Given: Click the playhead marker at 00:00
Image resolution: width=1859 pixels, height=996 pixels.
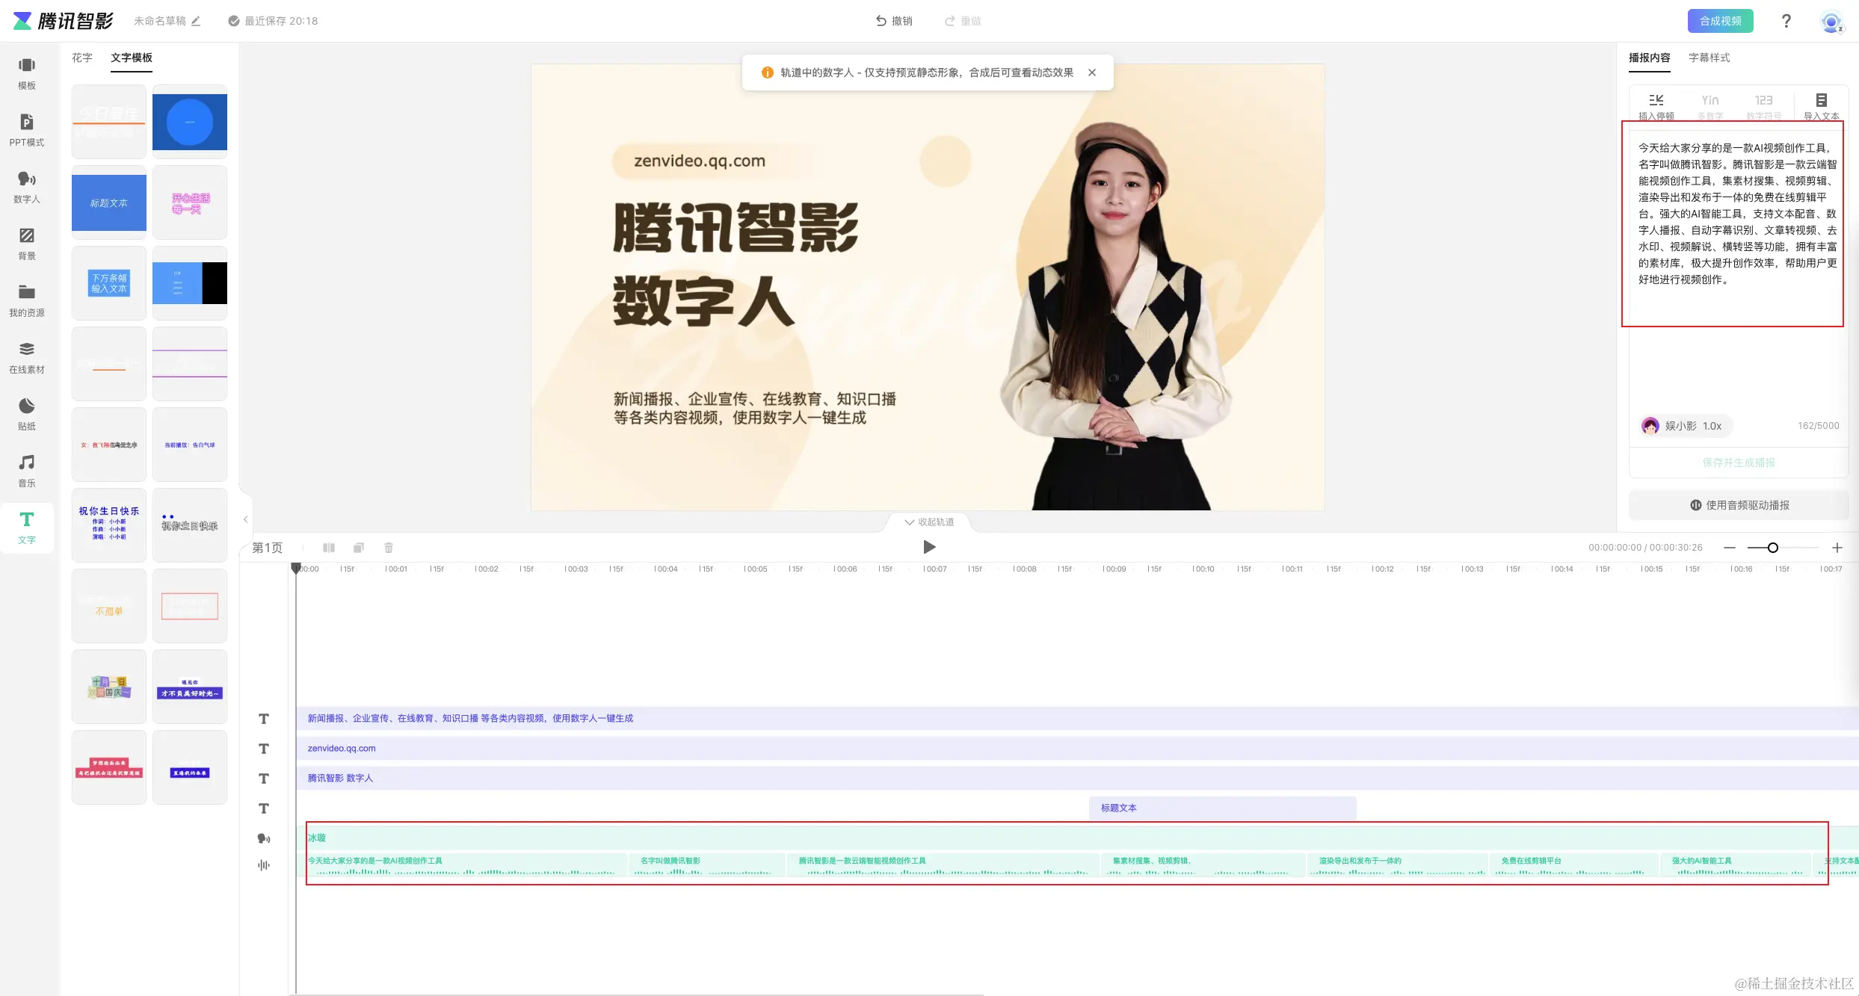Looking at the screenshot, I should (x=296, y=568).
